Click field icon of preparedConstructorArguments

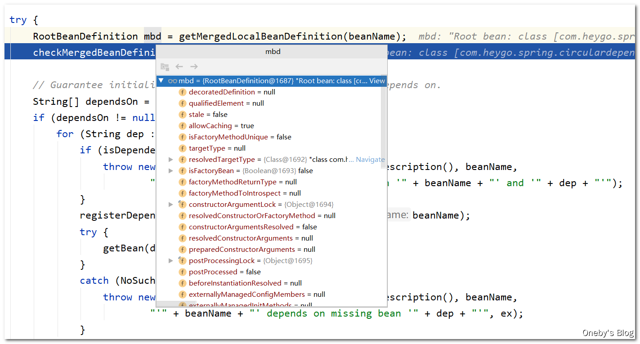[x=182, y=250]
